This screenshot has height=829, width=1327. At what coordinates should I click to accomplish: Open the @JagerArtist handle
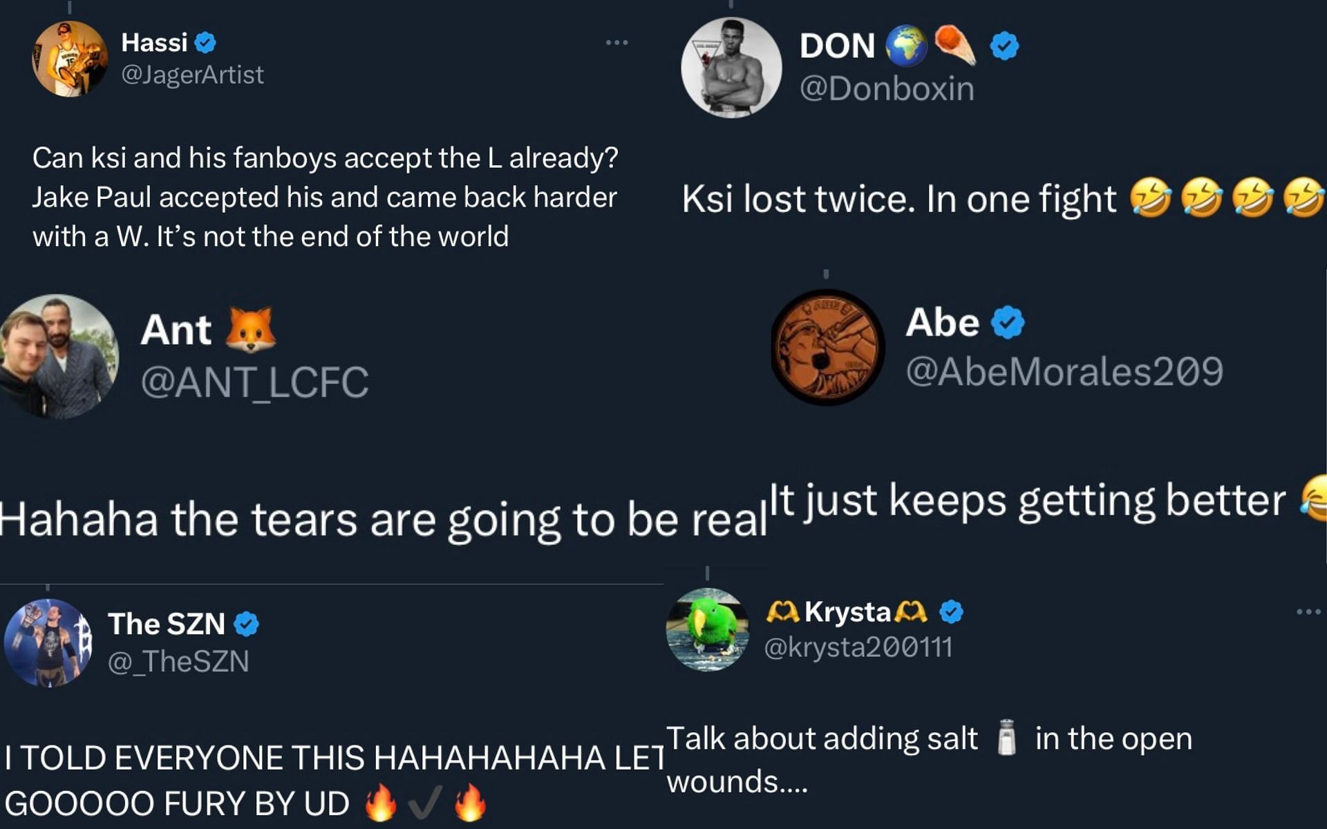[192, 75]
